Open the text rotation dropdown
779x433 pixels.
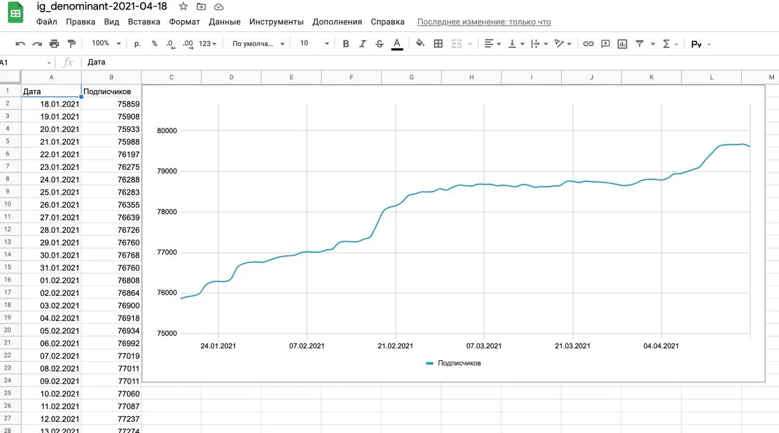[x=563, y=44]
